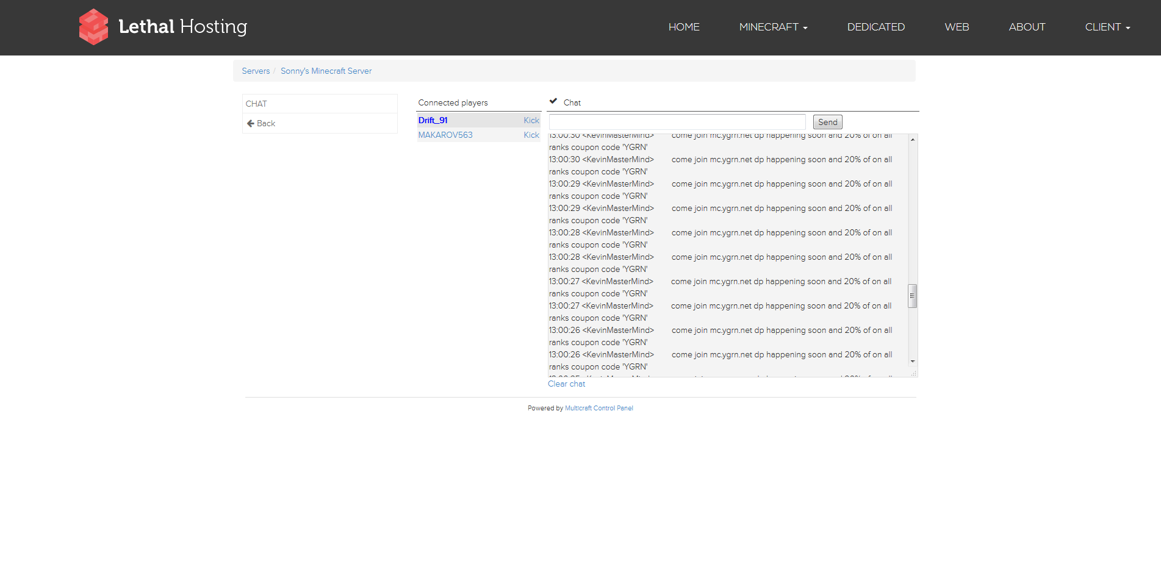Click the chat scrollbar down arrow

912,362
